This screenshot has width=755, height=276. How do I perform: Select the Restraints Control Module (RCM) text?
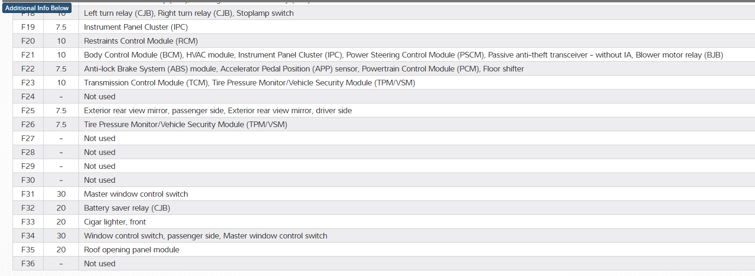[x=141, y=41]
